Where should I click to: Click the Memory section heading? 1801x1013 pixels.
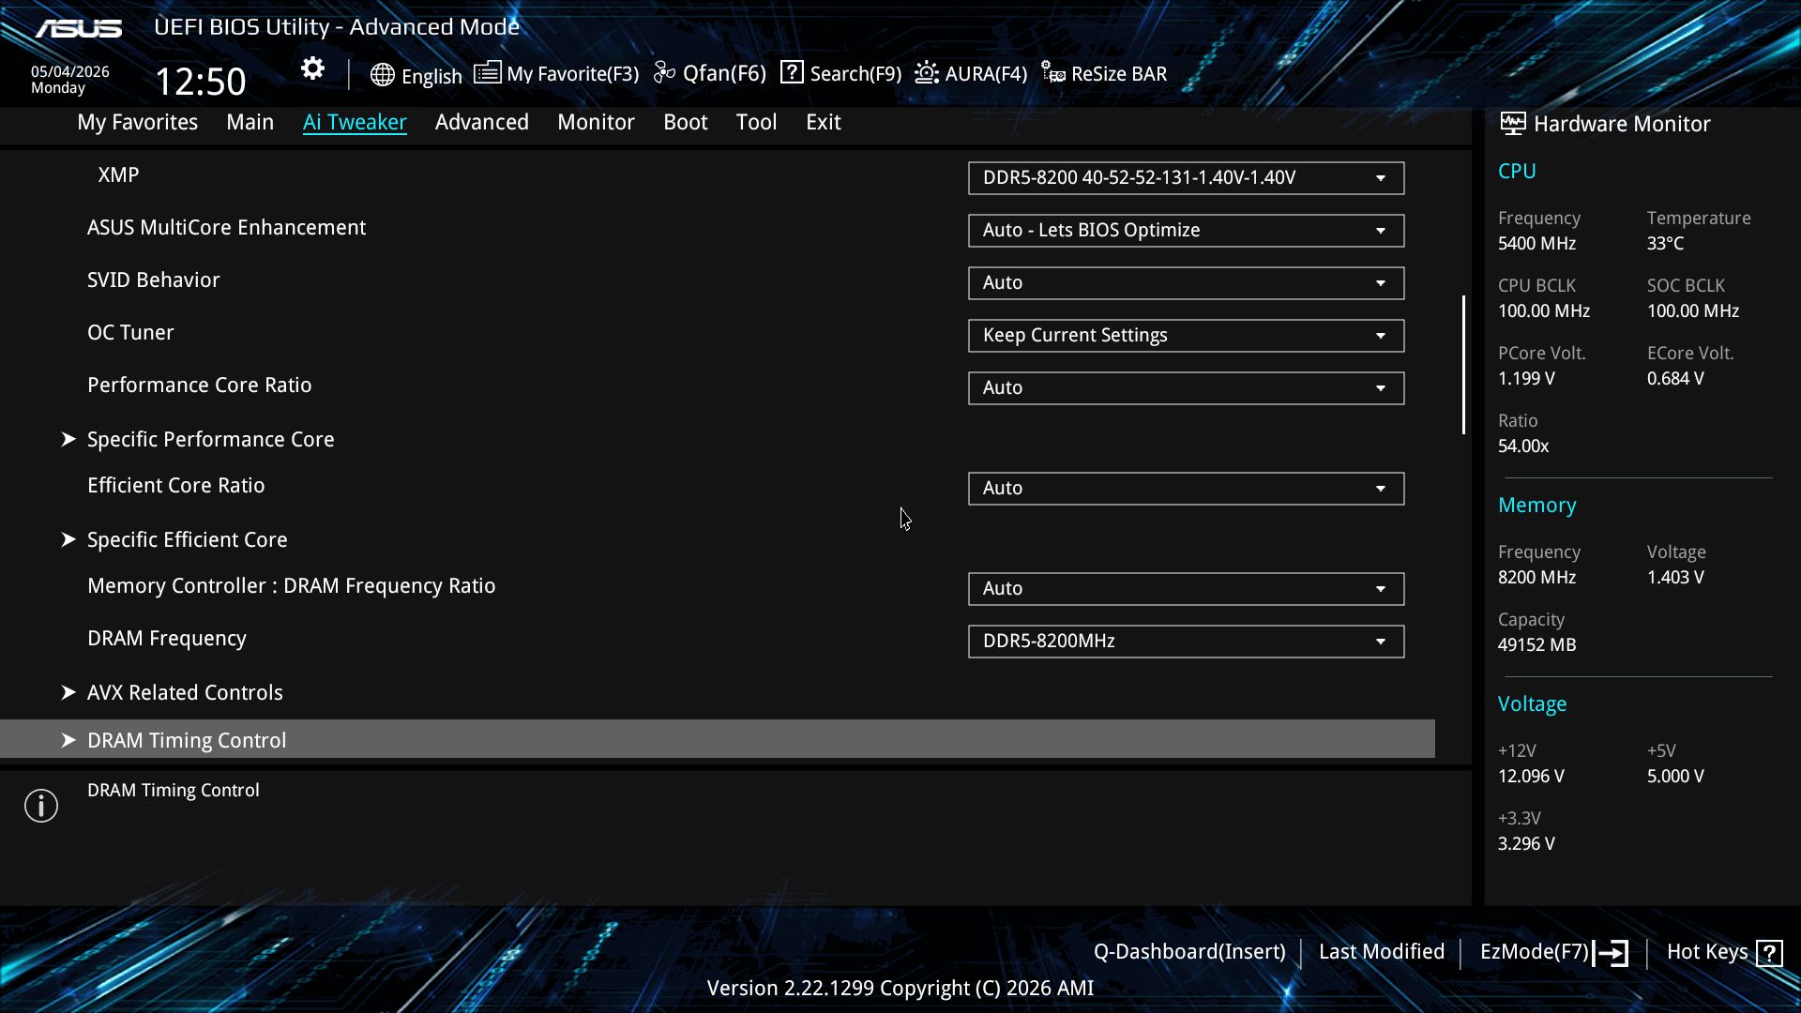(1536, 506)
